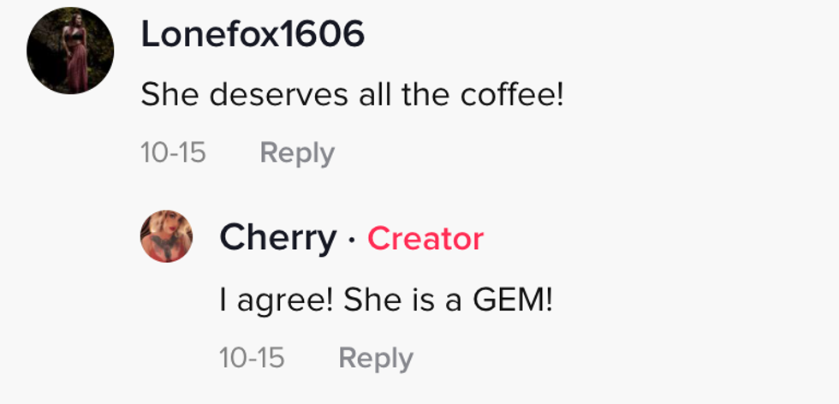The image size is (839, 404).
Task: Open Cherry's profile avatar
Action: (166, 235)
